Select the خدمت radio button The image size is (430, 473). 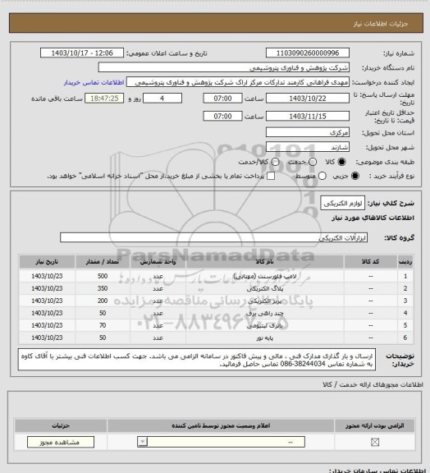(313, 162)
